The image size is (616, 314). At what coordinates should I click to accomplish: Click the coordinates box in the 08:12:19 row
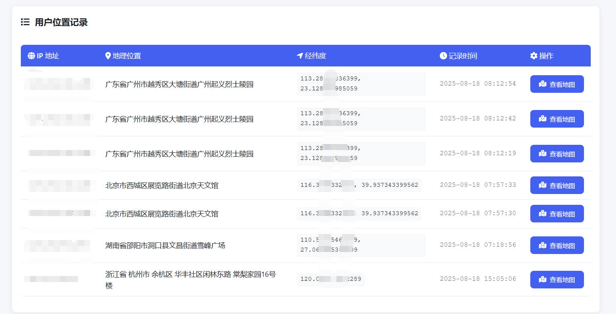[361, 154]
